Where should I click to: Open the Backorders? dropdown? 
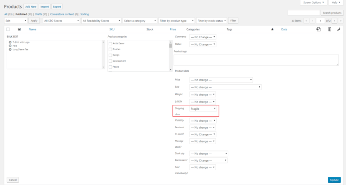[x=208, y=160]
